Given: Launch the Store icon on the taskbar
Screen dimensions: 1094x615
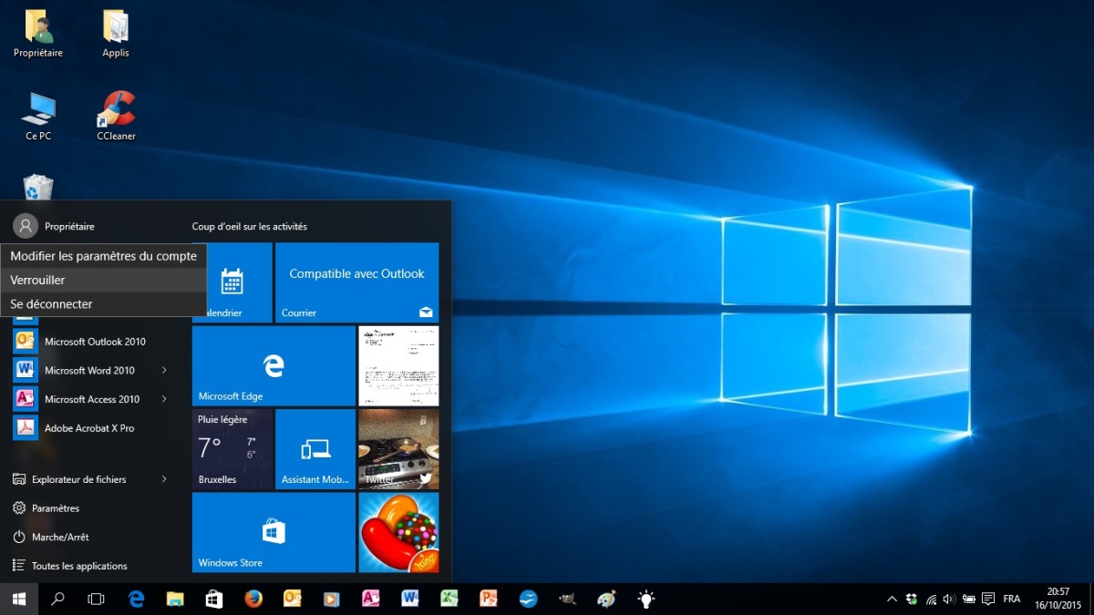Looking at the screenshot, I should pos(214,599).
